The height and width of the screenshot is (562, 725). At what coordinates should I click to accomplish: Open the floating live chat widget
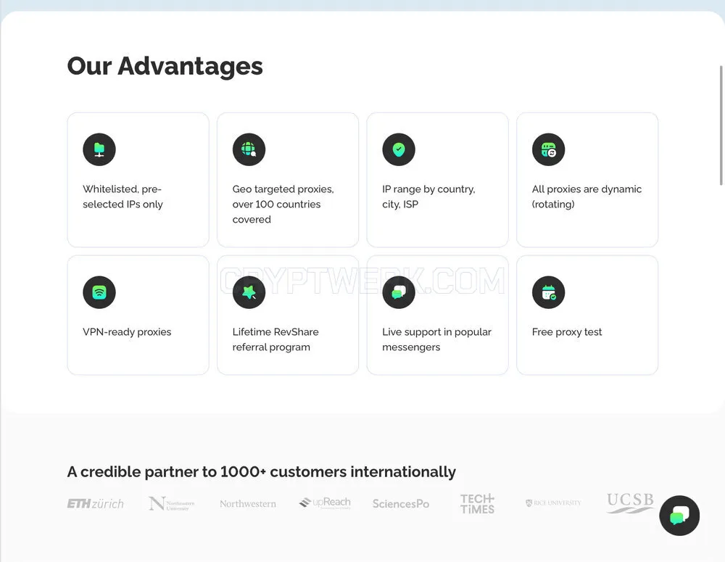pos(679,516)
